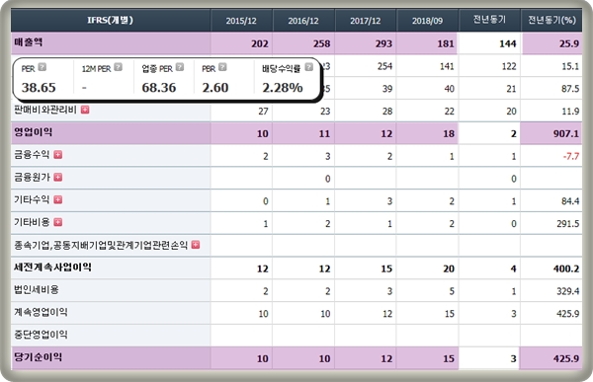Select the 전년동기(%) column header
Screen dimensions: 593x382
(x=551, y=20)
